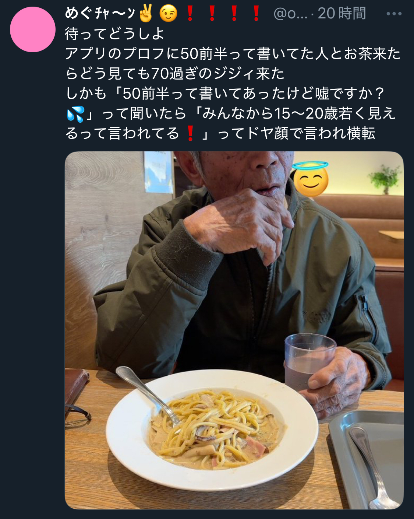Open the truncated @o... username handle
This screenshot has height=519, width=414.
click(x=290, y=14)
